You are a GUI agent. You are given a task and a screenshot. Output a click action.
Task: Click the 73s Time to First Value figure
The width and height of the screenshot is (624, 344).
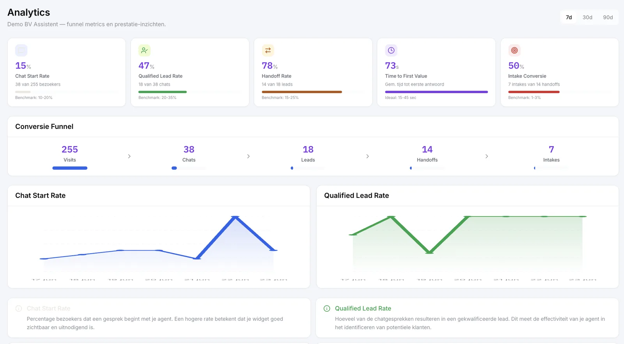[392, 66]
